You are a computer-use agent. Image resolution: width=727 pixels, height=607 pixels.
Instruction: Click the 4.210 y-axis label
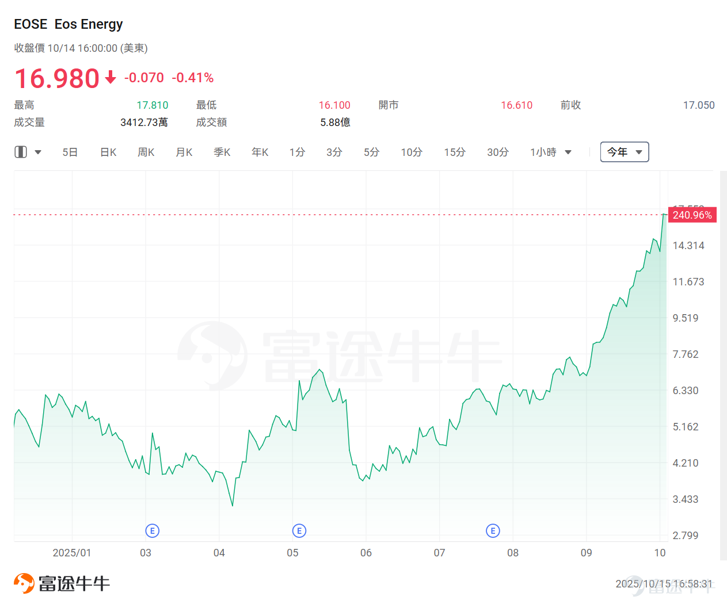click(686, 463)
